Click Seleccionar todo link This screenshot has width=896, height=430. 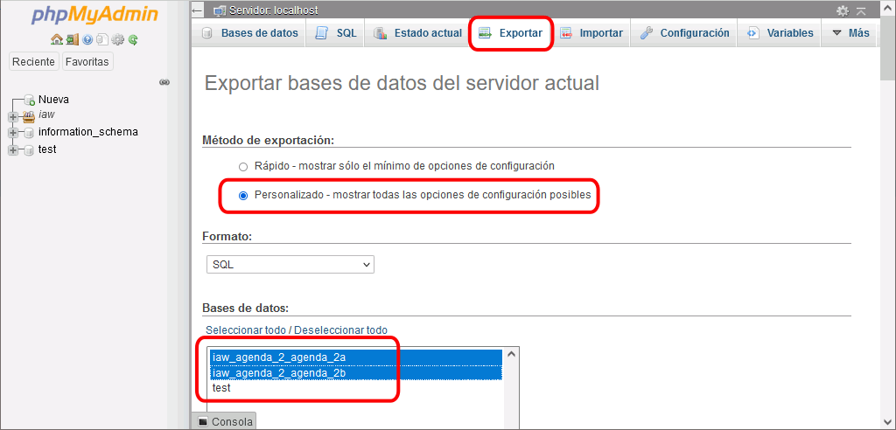246,330
